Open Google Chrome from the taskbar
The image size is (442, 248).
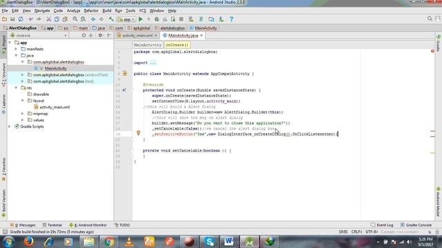coord(109,242)
